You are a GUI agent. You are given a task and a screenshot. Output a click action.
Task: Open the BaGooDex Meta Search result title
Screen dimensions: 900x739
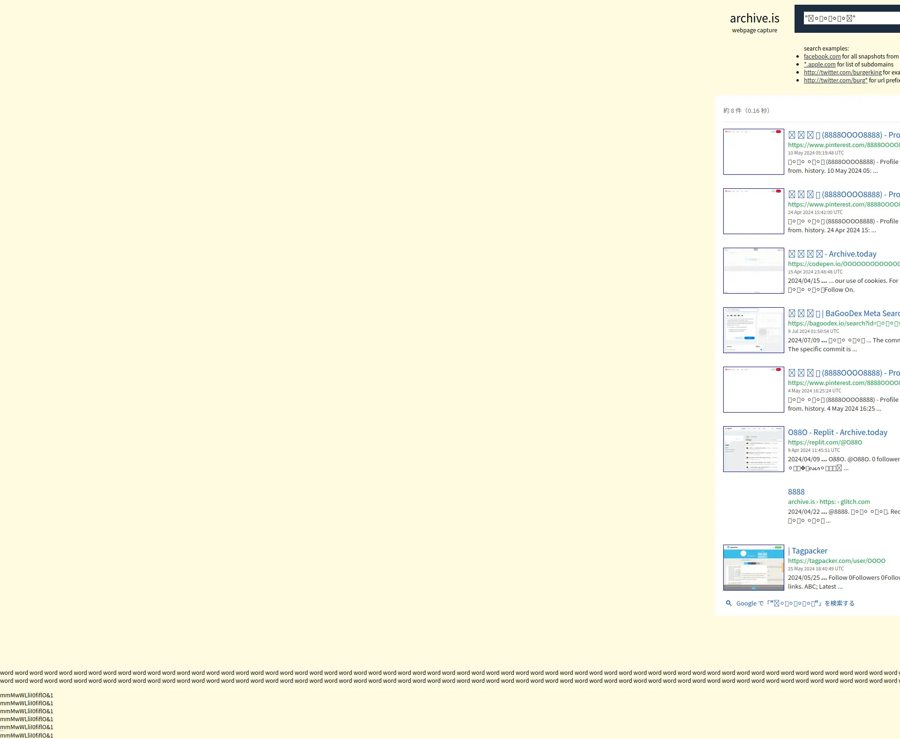click(x=844, y=313)
